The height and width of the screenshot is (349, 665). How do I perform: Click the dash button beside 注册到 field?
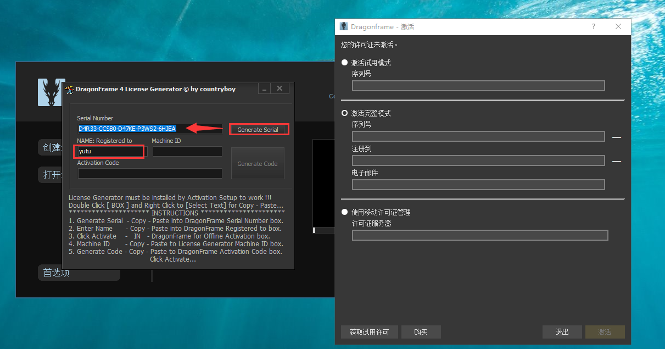pos(616,161)
